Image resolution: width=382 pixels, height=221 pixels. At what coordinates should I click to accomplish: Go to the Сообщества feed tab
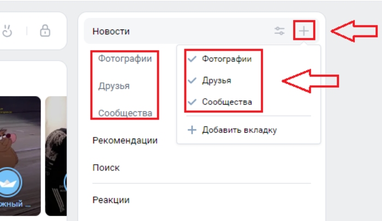[x=125, y=113]
